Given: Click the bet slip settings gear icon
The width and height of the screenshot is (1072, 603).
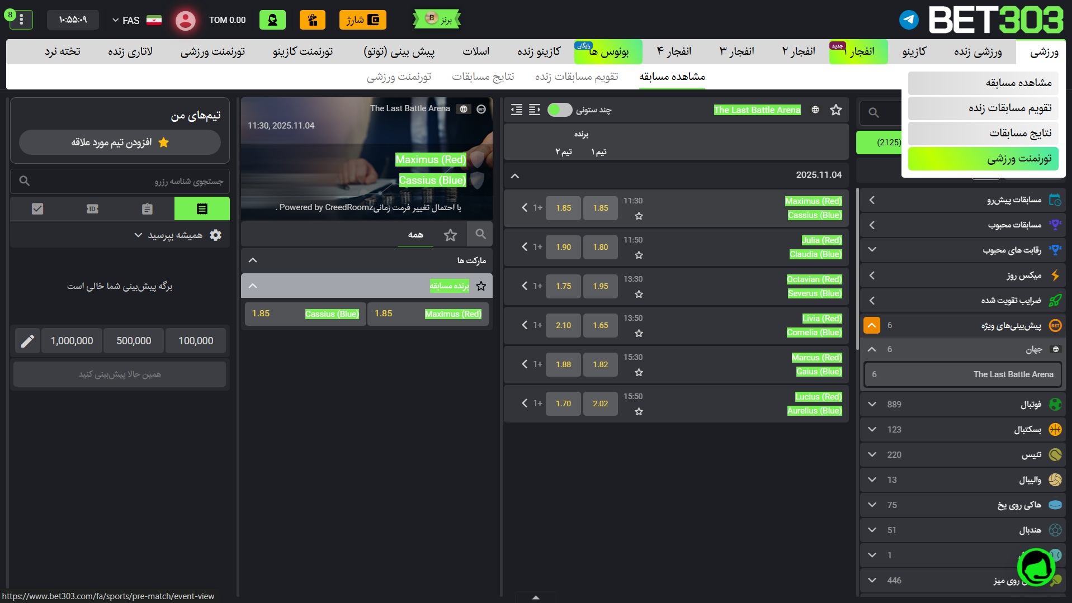Looking at the screenshot, I should (216, 235).
